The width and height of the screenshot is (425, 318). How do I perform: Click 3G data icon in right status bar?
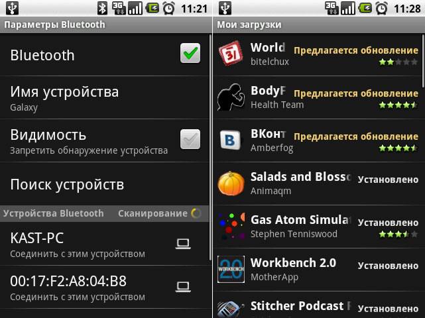332,9
